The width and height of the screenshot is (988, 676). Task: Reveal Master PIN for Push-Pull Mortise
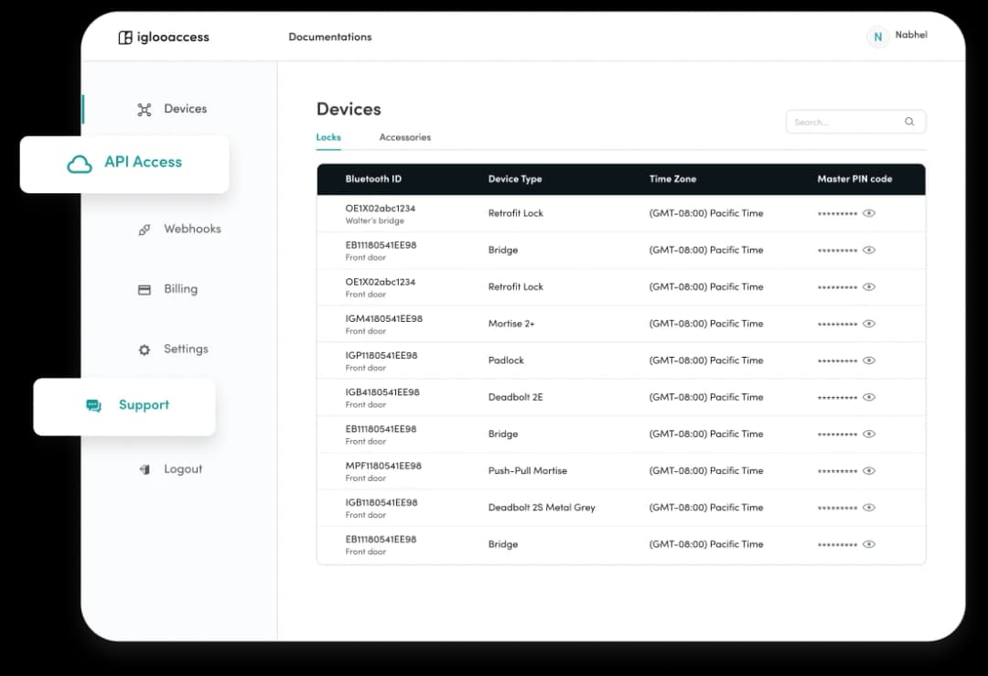pyautogui.click(x=869, y=471)
